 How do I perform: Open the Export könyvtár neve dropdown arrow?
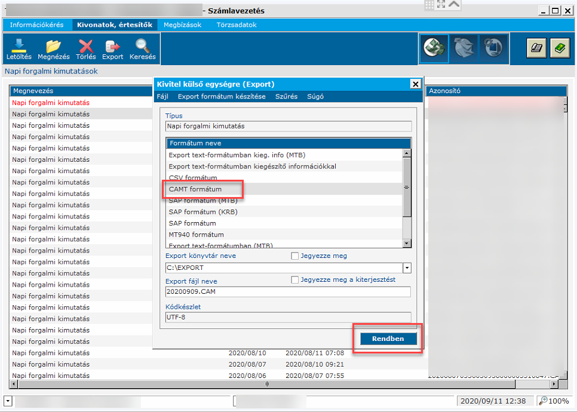407,268
